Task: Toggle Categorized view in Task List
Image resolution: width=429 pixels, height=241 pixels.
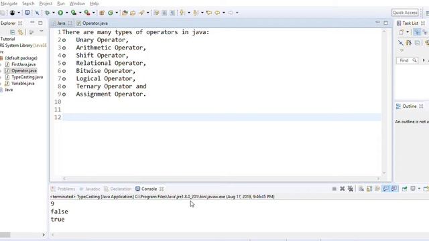Action: click(417, 32)
